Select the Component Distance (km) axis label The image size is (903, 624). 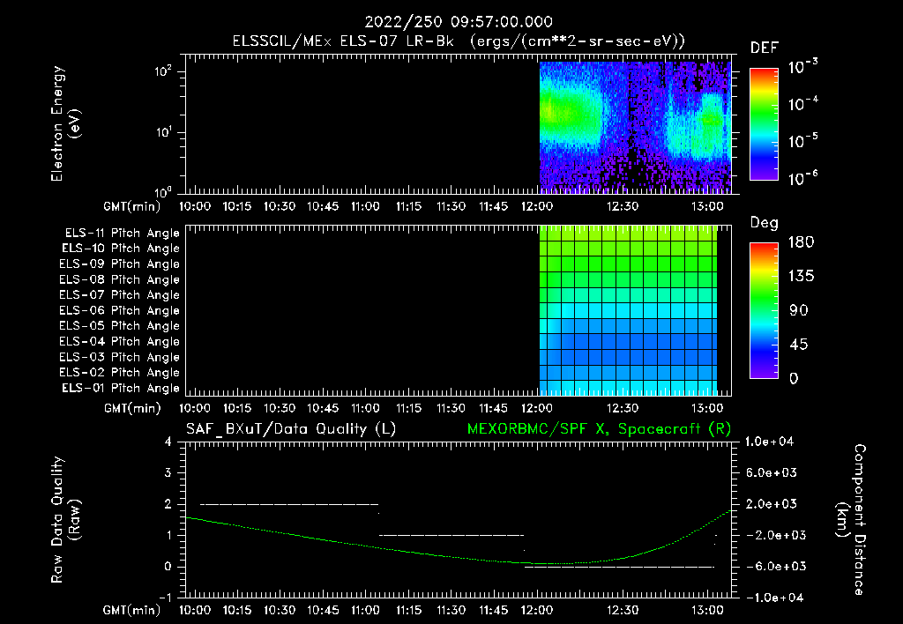click(851, 520)
